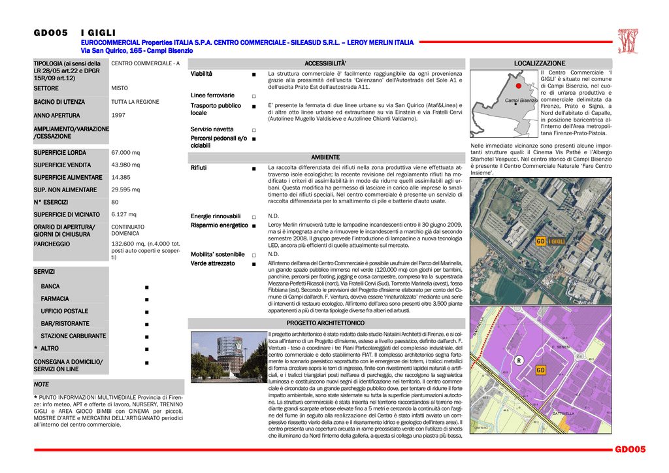Uncheck the Rifiuti checkbox
Image resolution: width=669 pixels, height=473 pixels.
pyautogui.click(x=254, y=169)
